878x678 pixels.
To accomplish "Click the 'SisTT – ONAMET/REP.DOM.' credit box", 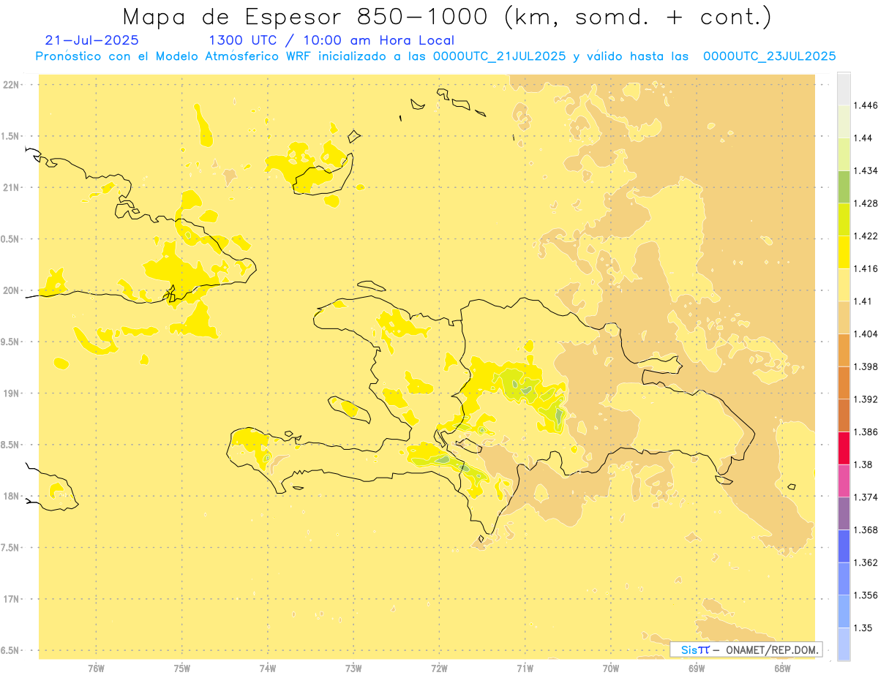I will (x=746, y=649).
